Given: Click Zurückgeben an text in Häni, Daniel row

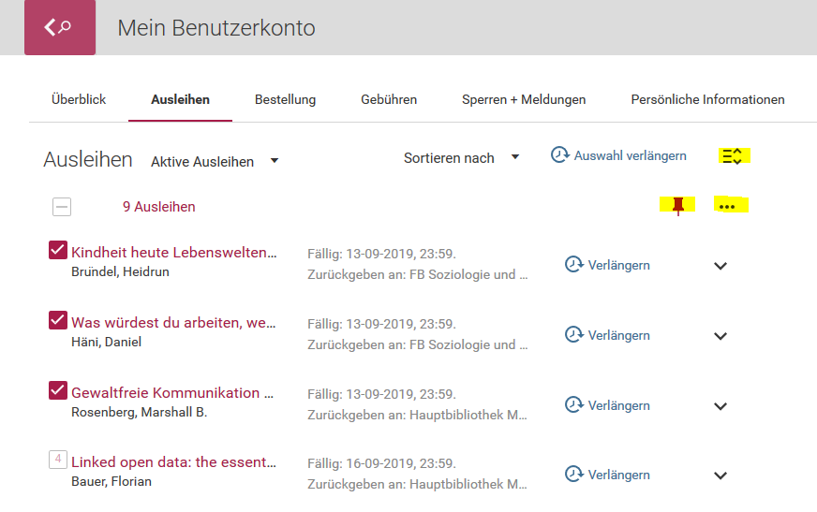Looking at the screenshot, I should click(417, 344).
